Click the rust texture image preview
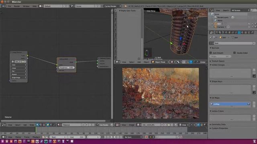The width and height of the screenshot is (257, 144). (x=161, y=93)
